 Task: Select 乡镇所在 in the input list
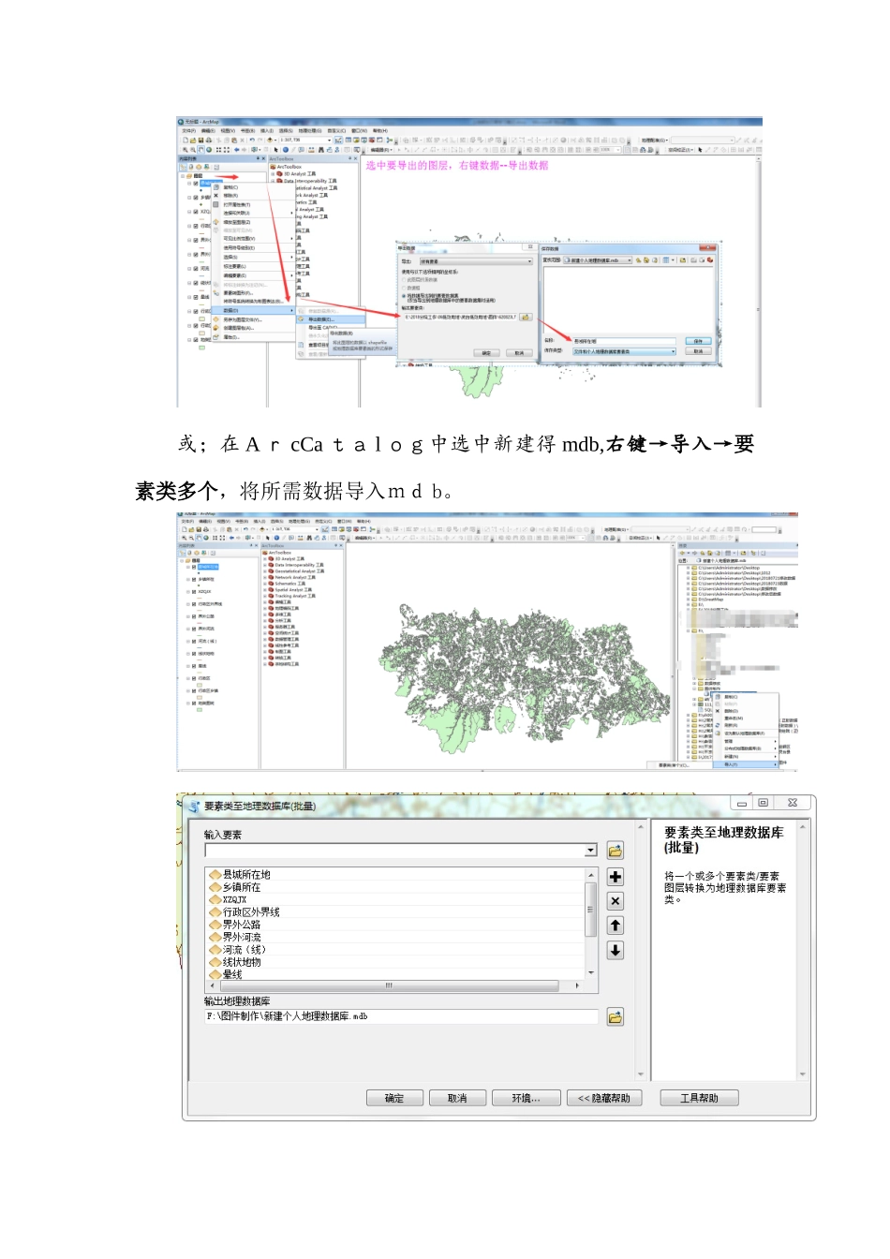[242, 887]
